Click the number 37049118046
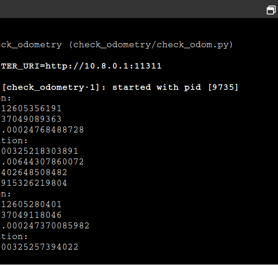Image resolution: width=278 pixels, height=265 pixels. [31, 215]
